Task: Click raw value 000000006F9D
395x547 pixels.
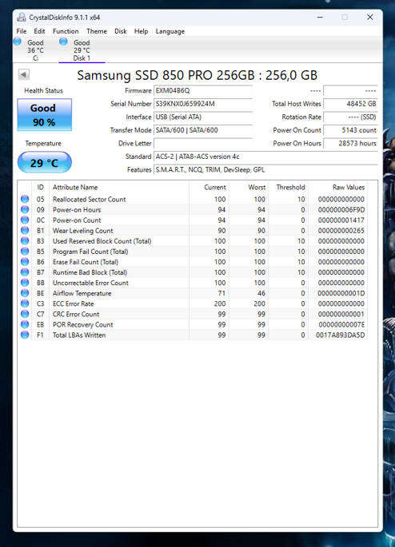Action: [341, 210]
